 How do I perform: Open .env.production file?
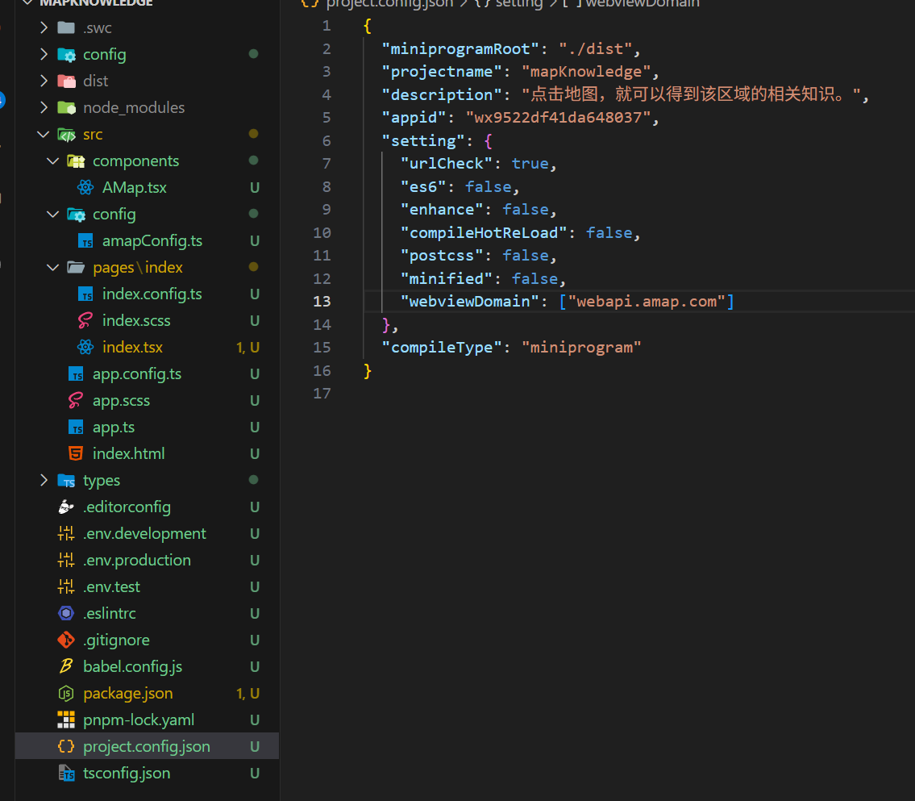point(137,560)
